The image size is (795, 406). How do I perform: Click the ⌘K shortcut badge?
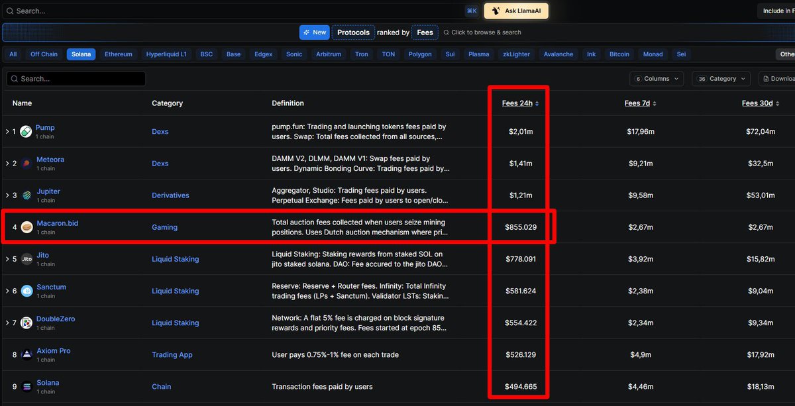tap(472, 11)
